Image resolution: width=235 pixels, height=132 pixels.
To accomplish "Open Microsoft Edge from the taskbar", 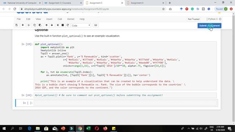I will pyautogui.click(x=29, y=128).
